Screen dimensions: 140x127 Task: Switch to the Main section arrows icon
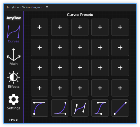tap(13, 57)
